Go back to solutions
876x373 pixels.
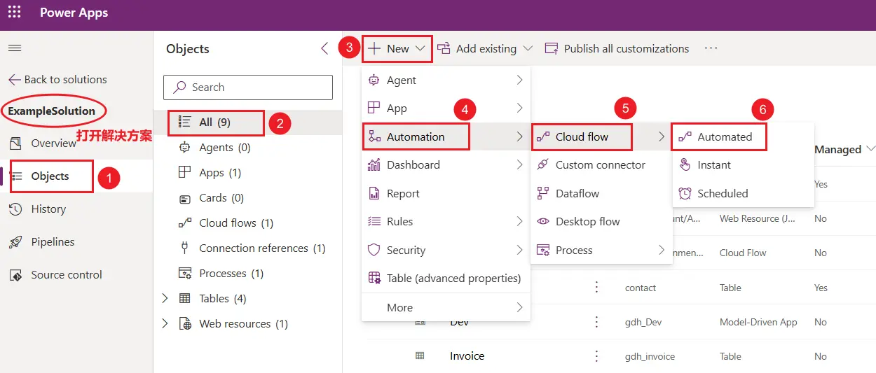click(x=57, y=79)
